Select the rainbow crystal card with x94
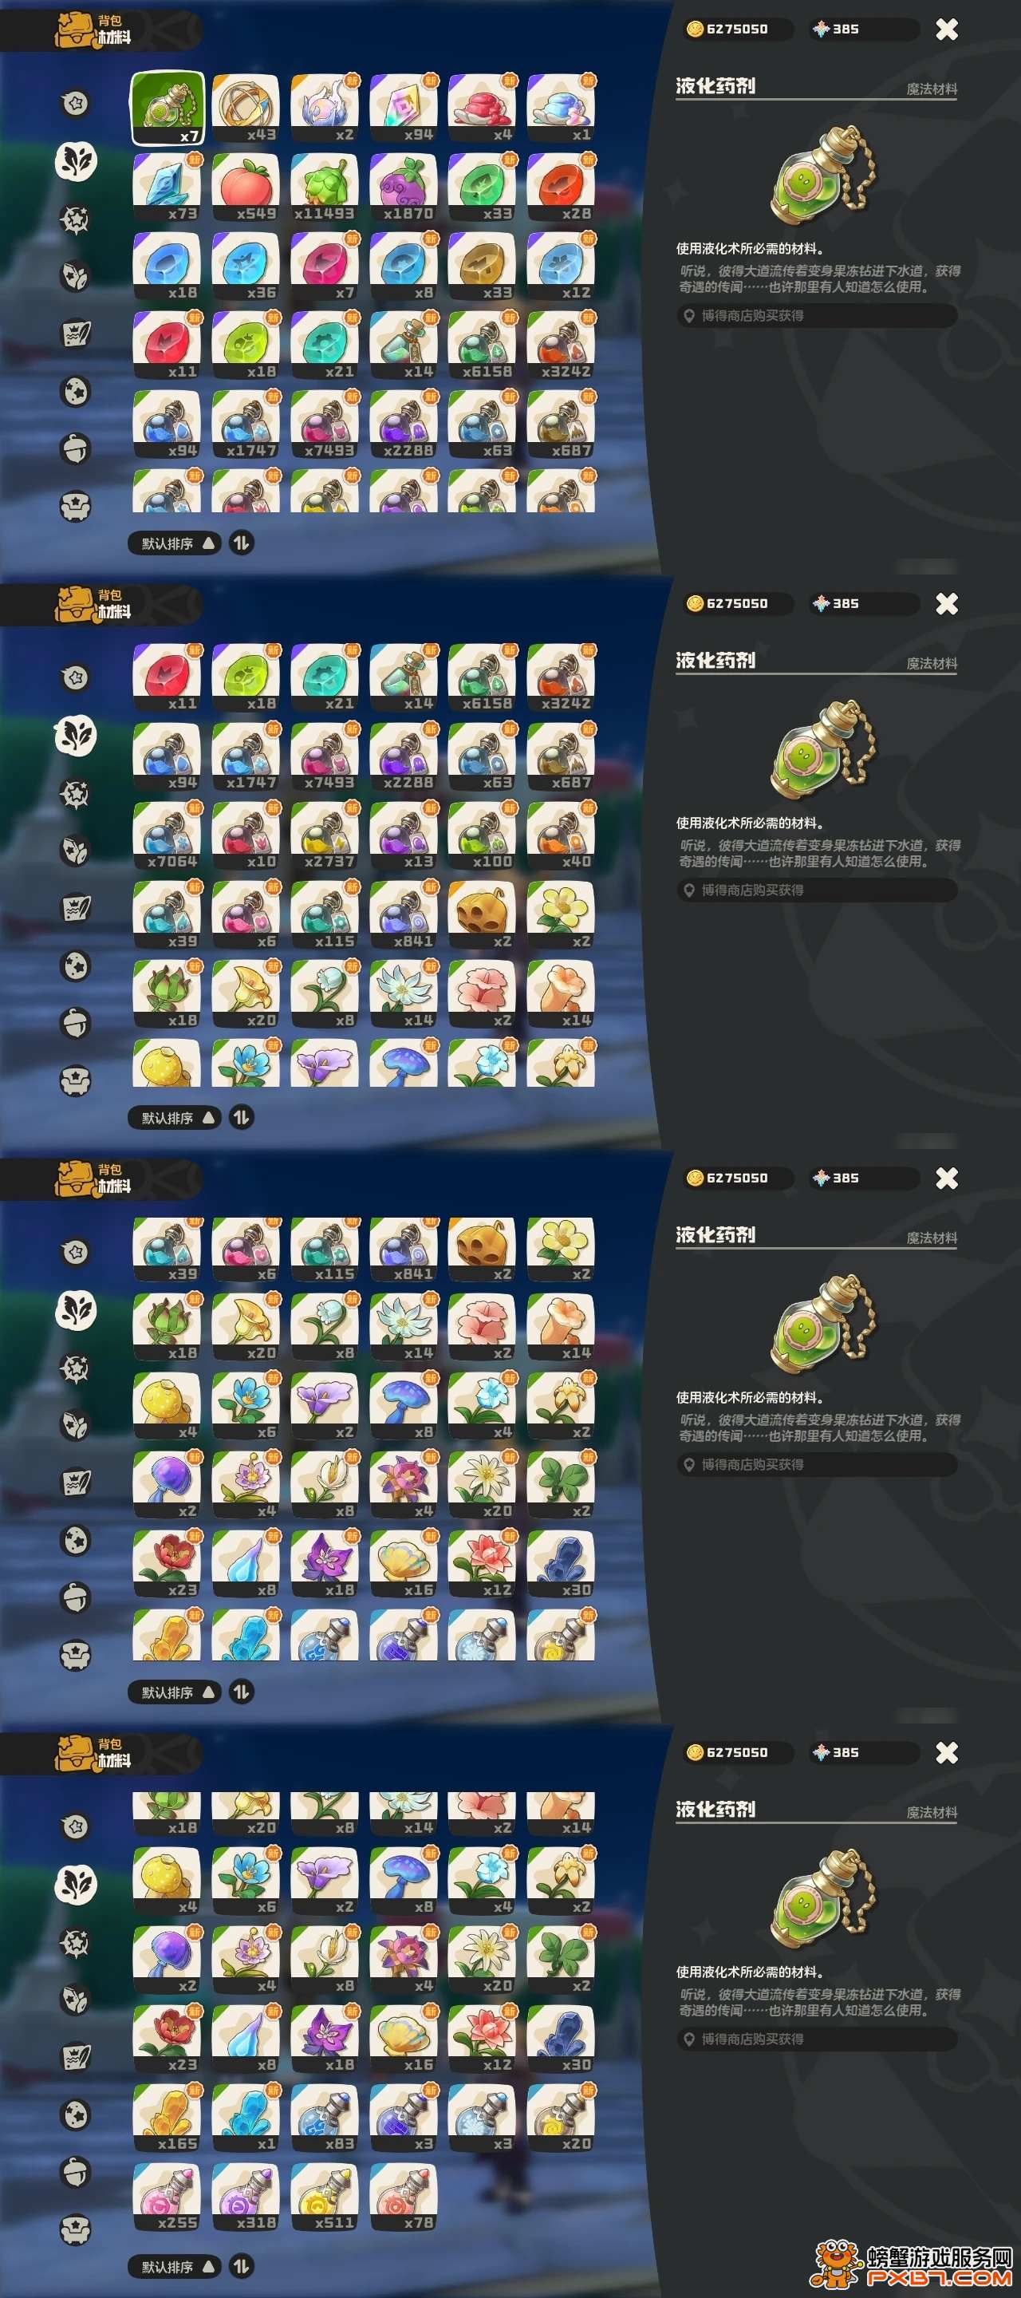1021x2298 pixels. 404,109
